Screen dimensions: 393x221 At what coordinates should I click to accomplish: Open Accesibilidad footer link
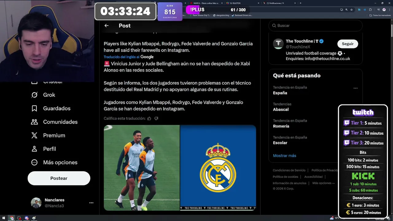click(x=313, y=177)
